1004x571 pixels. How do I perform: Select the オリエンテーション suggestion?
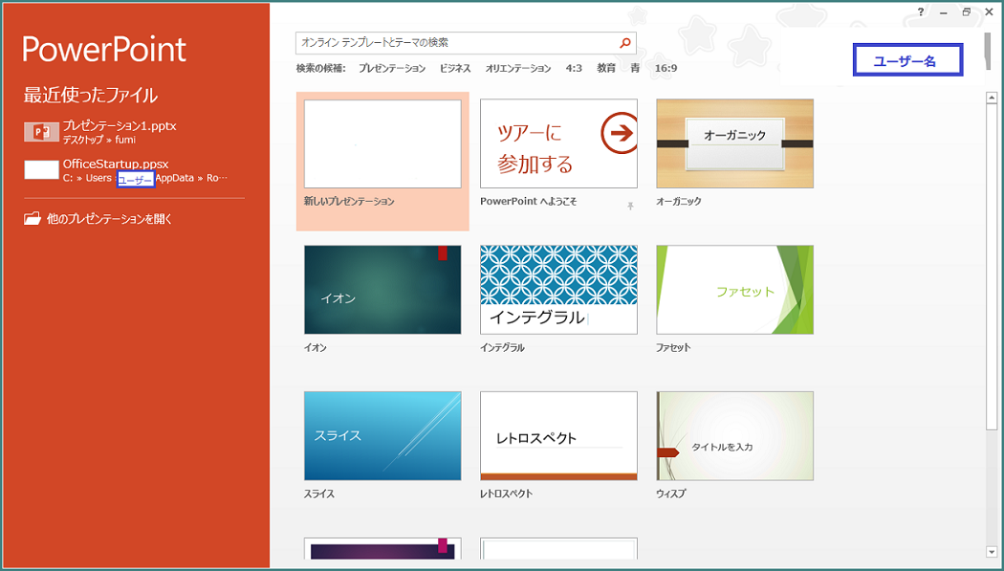[x=518, y=69]
